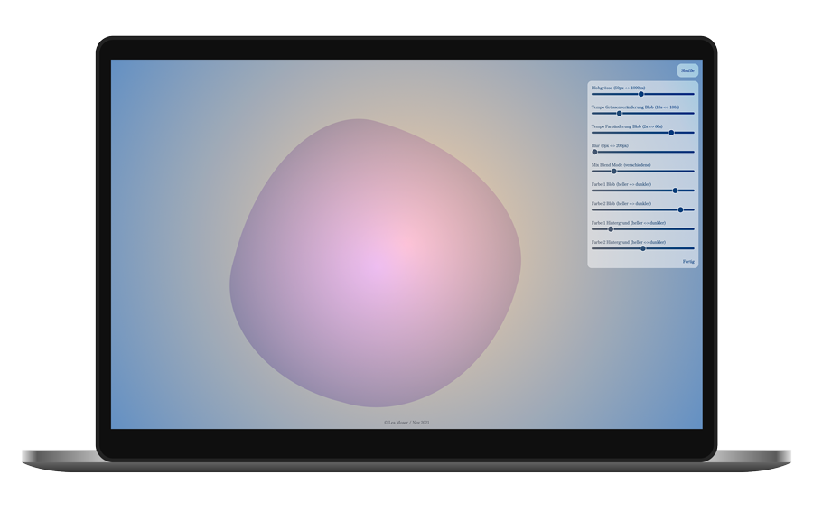Image resolution: width=813 pixels, height=512 pixels.
Task: Click the far left end of Tempo Farbänderung track
Action: (593, 133)
